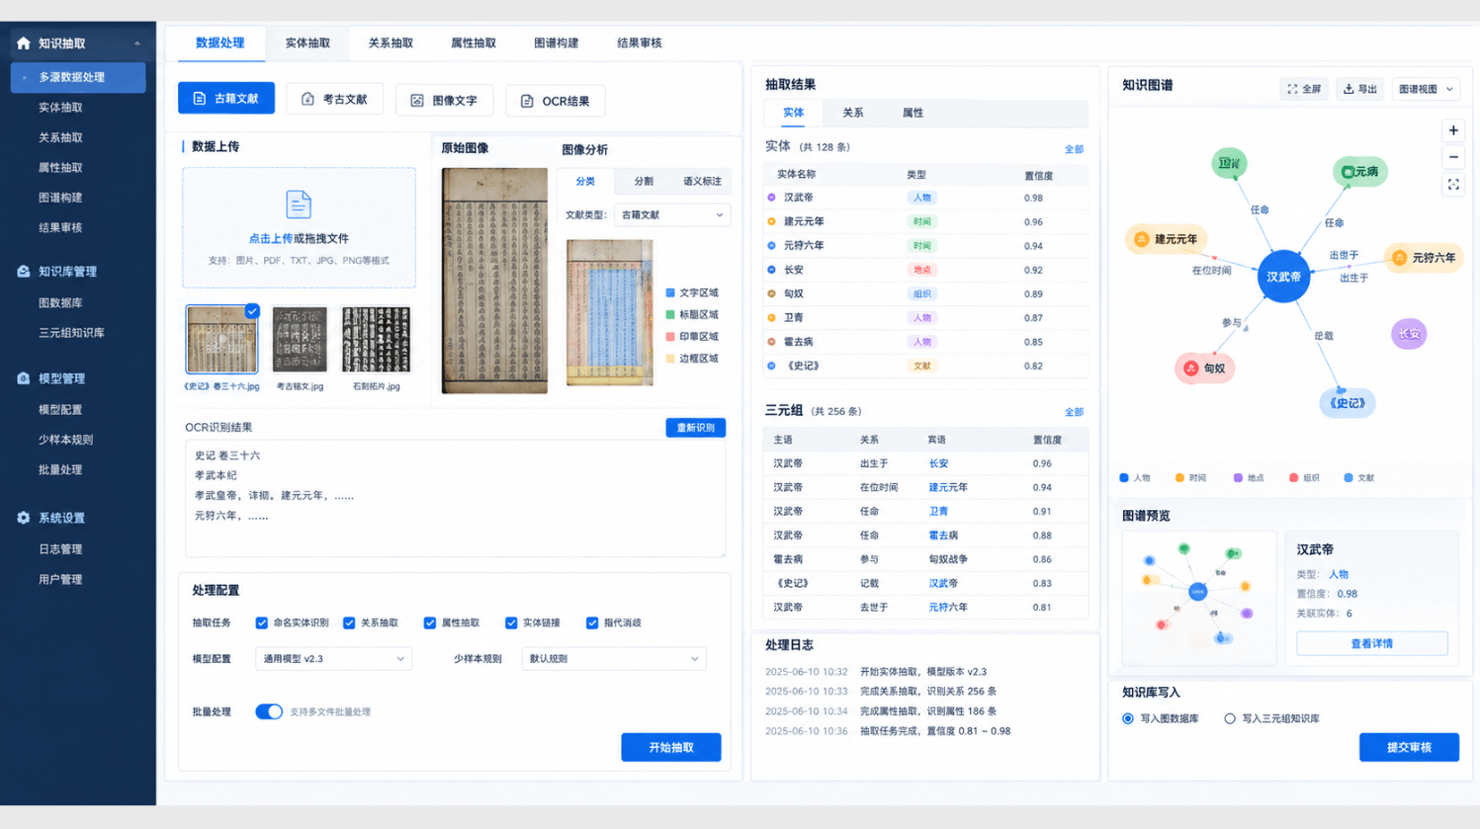Click the 汉武帝 center graph node
The width and height of the screenshot is (1480, 829).
(1283, 277)
